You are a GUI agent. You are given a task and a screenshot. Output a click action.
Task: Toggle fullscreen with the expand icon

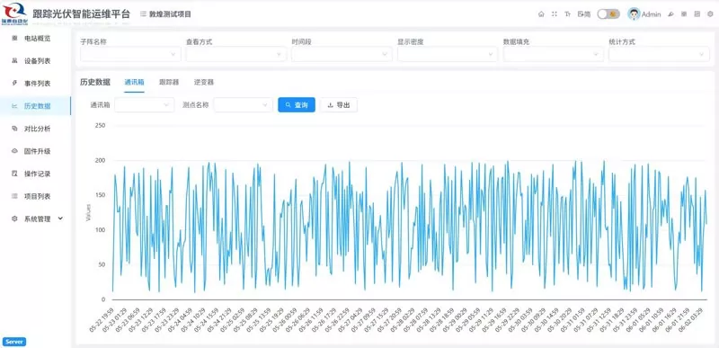pyautogui.click(x=555, y=14)
